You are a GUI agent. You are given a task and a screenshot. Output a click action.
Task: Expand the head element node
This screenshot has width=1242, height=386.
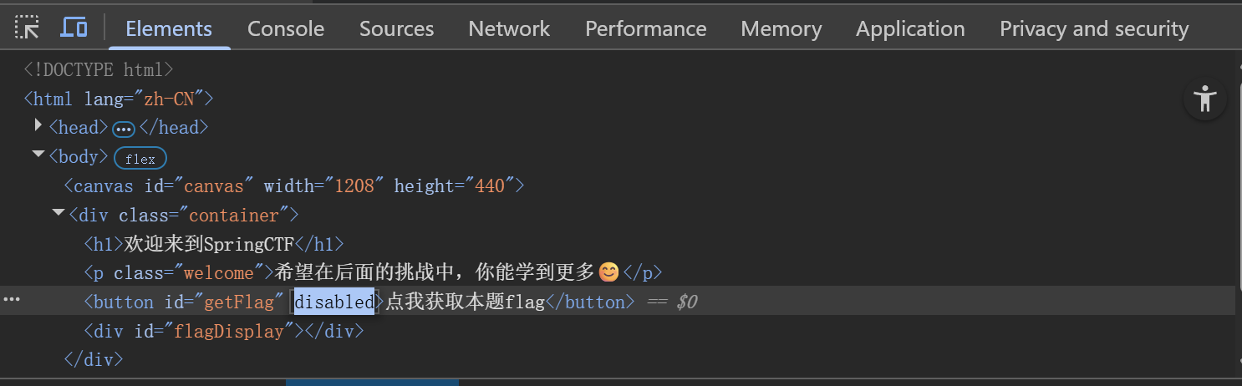coord(38,127)
